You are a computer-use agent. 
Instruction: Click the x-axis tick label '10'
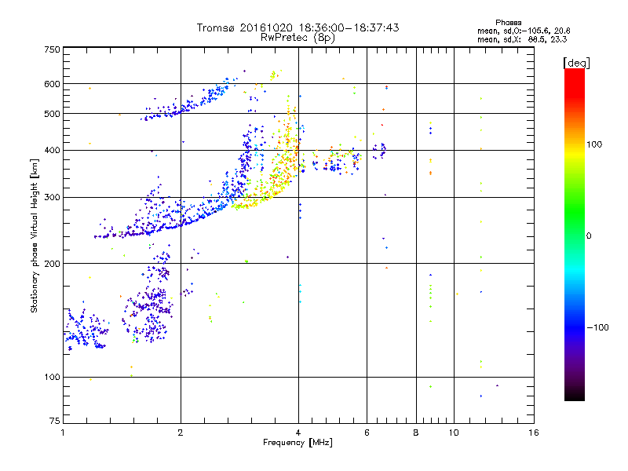pos(454,433)
